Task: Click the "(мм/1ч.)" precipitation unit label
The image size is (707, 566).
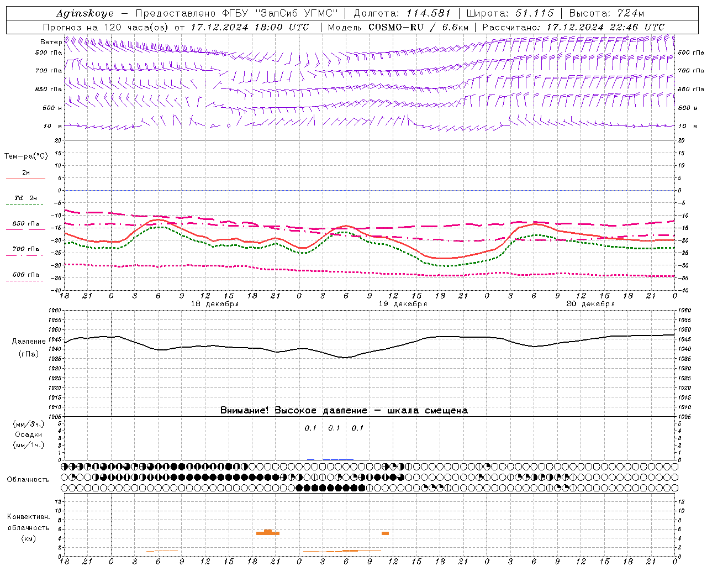Action: coord(29,445)
